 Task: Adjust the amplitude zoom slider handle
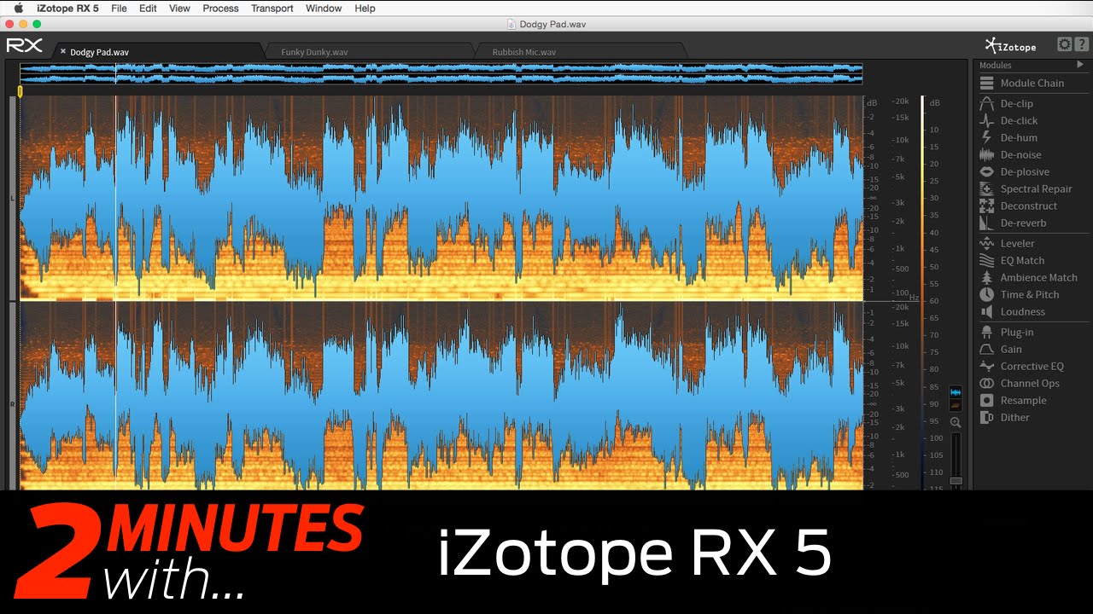coord(956,481)
